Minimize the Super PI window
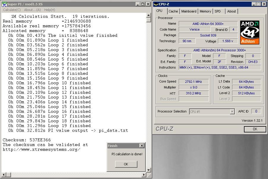268x179 pixels. tap(138, 4)
